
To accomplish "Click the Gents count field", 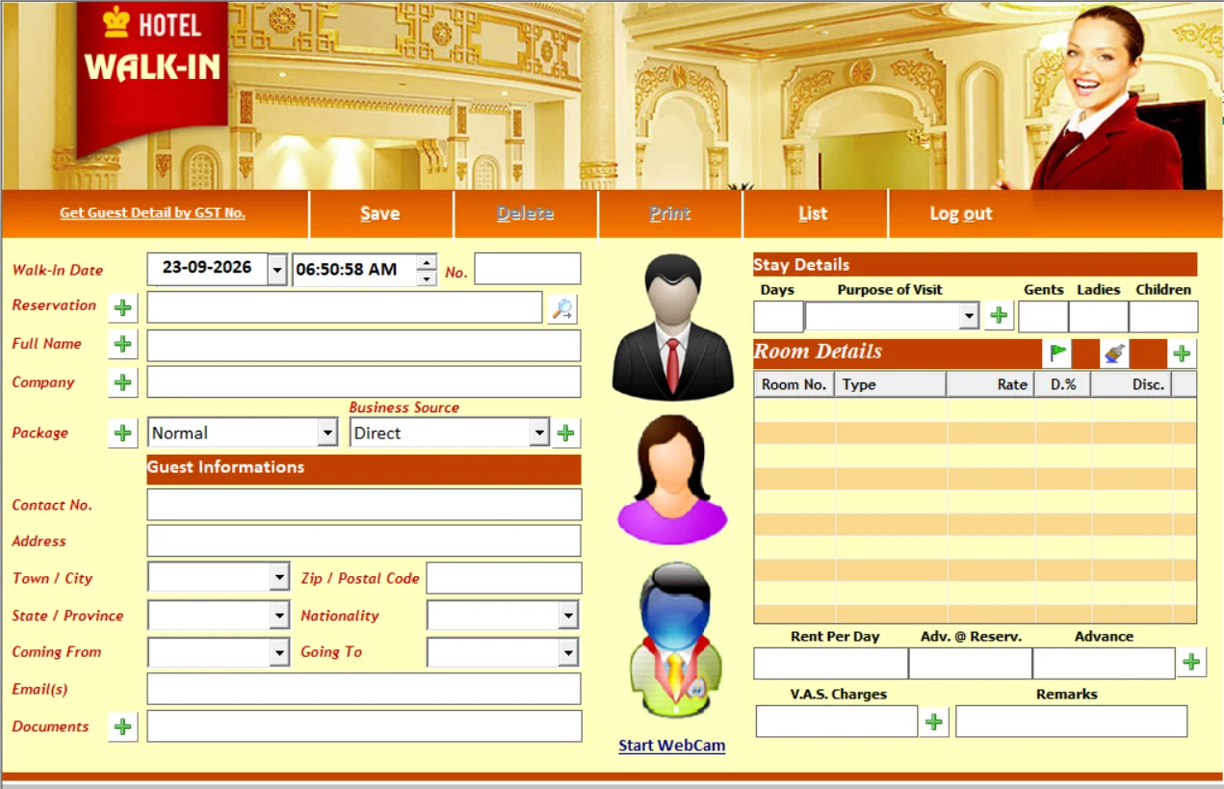I will point(1043,316).
